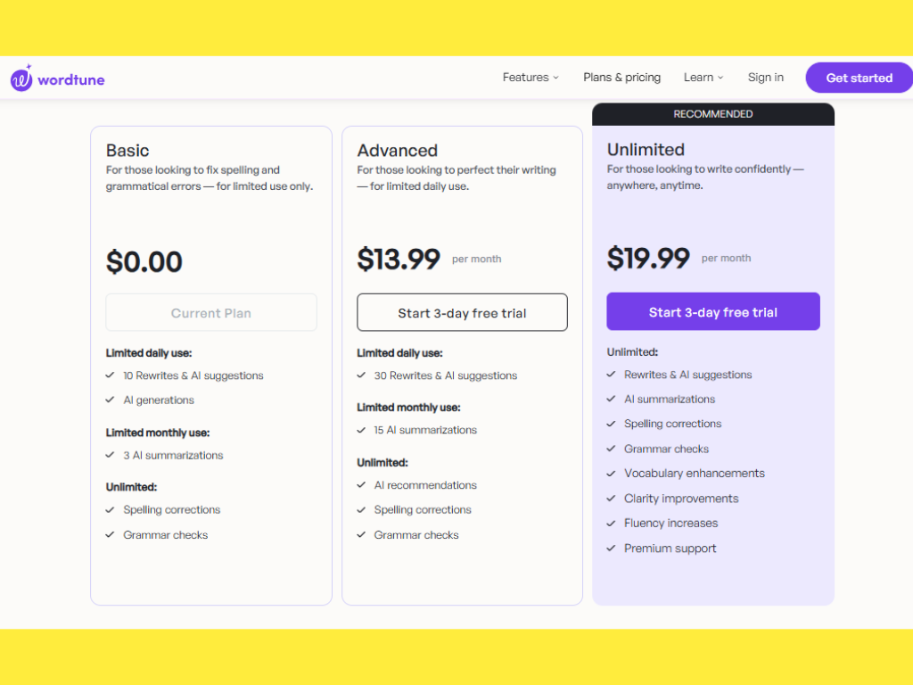Go to Plans & pricing page

pyautogui.click(x=621, y=78)
